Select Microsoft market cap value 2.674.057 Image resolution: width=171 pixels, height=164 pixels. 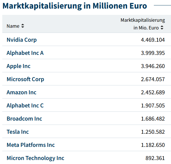point(153,79)
